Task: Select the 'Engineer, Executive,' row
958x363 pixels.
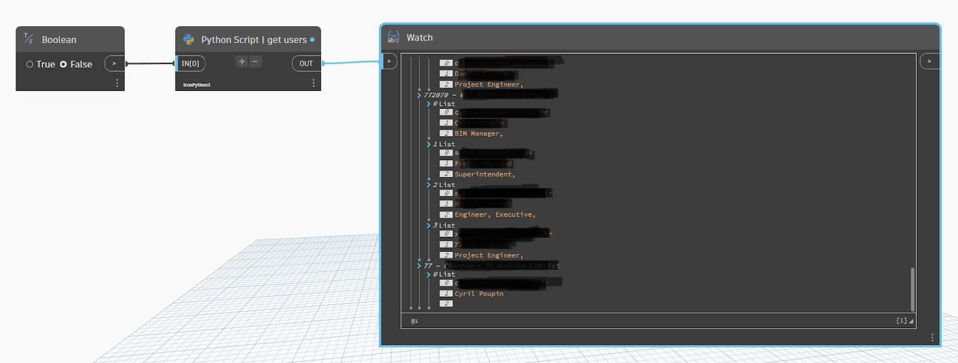Action: (x=495, y=214)
